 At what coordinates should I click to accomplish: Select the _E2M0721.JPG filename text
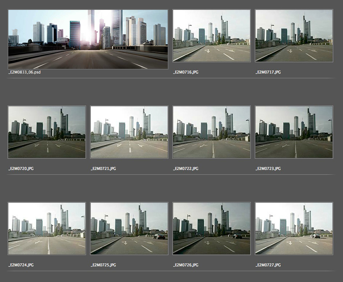point(103,169)
